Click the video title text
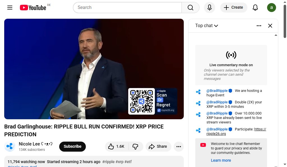 click(84, 130)
